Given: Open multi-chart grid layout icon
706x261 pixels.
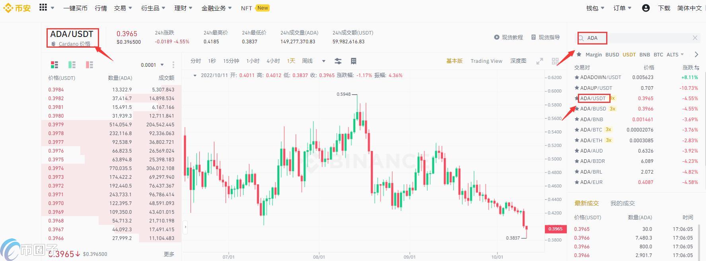Looking at the screenshot, I should click(555, 61).
